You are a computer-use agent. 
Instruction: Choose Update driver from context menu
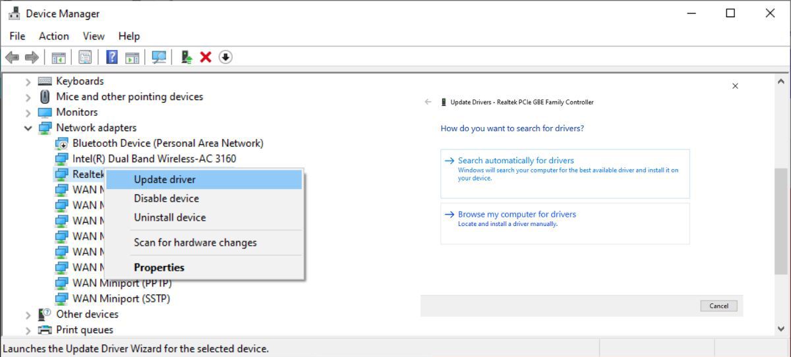(165, 179)
